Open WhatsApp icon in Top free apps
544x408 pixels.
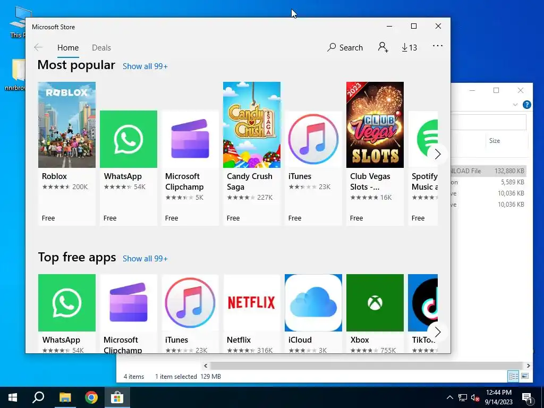[x=66, y=302]
